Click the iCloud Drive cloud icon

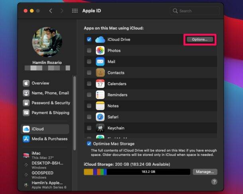point(100,39)
